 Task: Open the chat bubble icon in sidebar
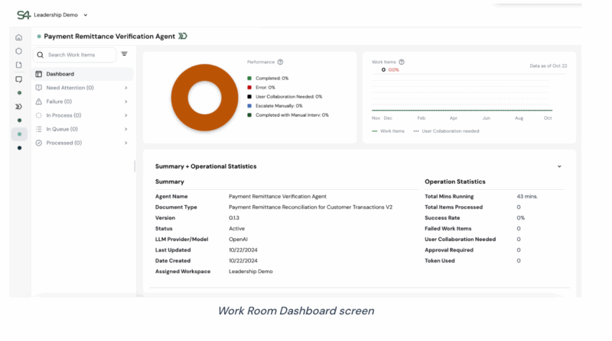pos(19,79)
